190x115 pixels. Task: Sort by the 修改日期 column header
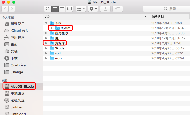pyautogui.click(x=169, y=17)
